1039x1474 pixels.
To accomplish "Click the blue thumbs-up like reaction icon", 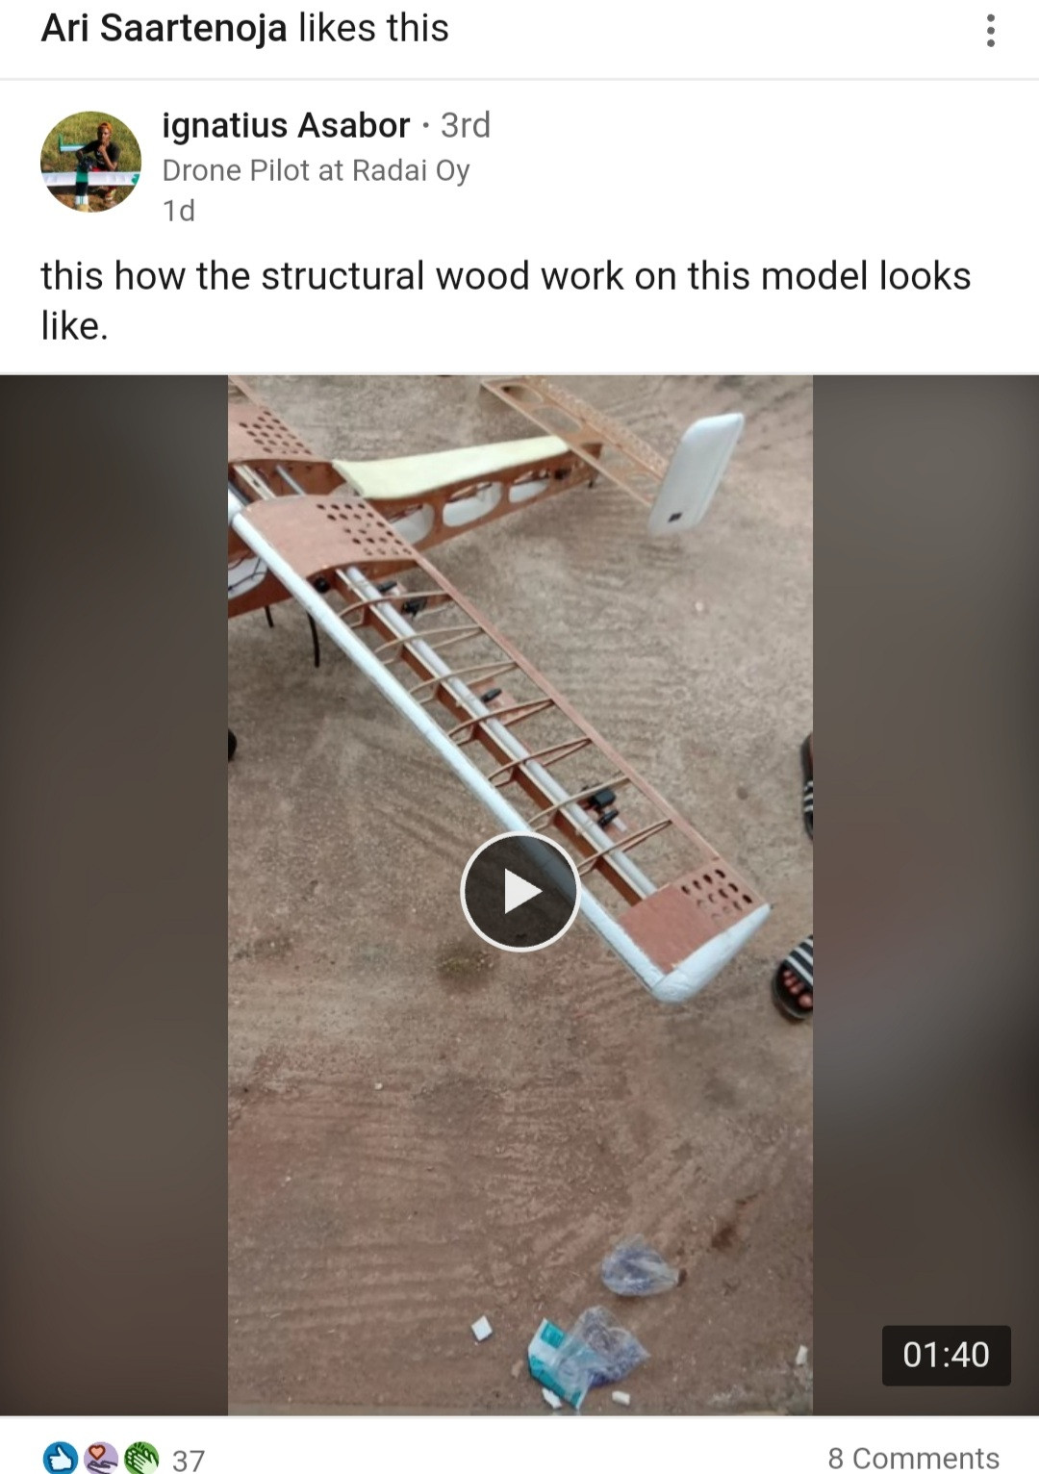I will (x=62, y=1458).
